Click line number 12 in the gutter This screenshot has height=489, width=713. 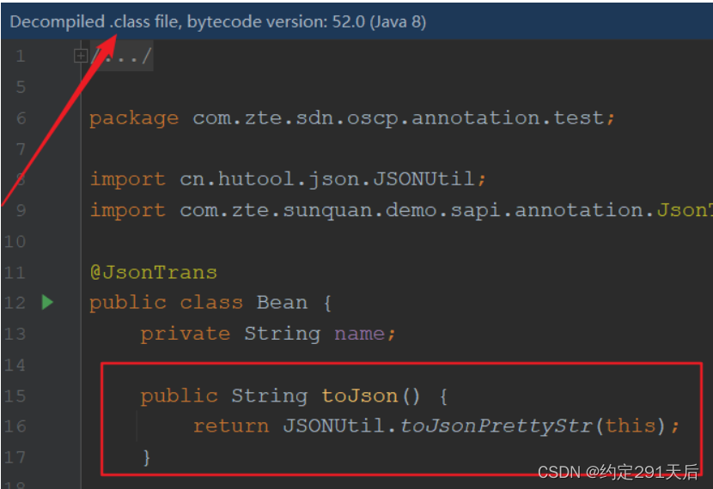pyautogui.click(x=15, y=303)
